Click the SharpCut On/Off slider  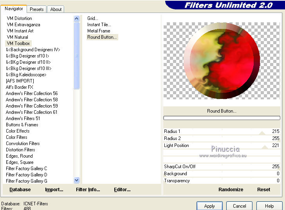click(222, 167)
